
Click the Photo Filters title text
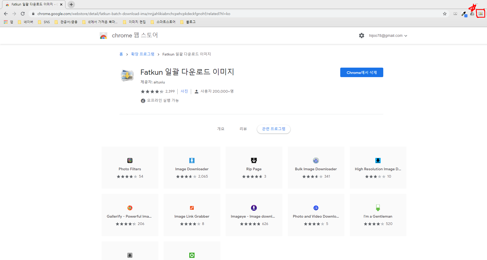130,169
